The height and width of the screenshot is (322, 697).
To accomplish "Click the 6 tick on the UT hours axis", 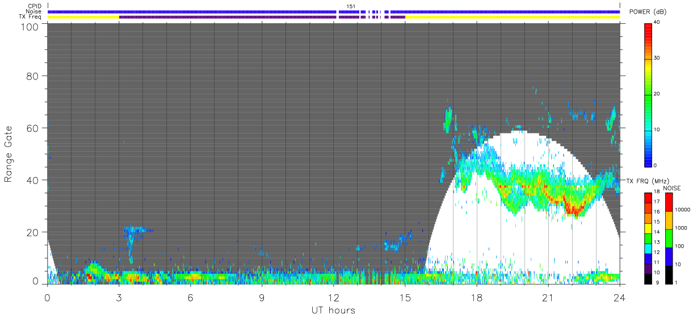I will [191, 297].
